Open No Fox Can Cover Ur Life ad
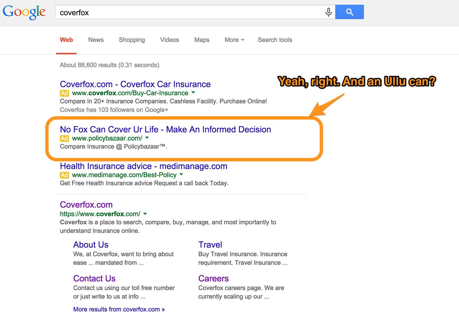459x320 pixels. (x=166, y=129)
